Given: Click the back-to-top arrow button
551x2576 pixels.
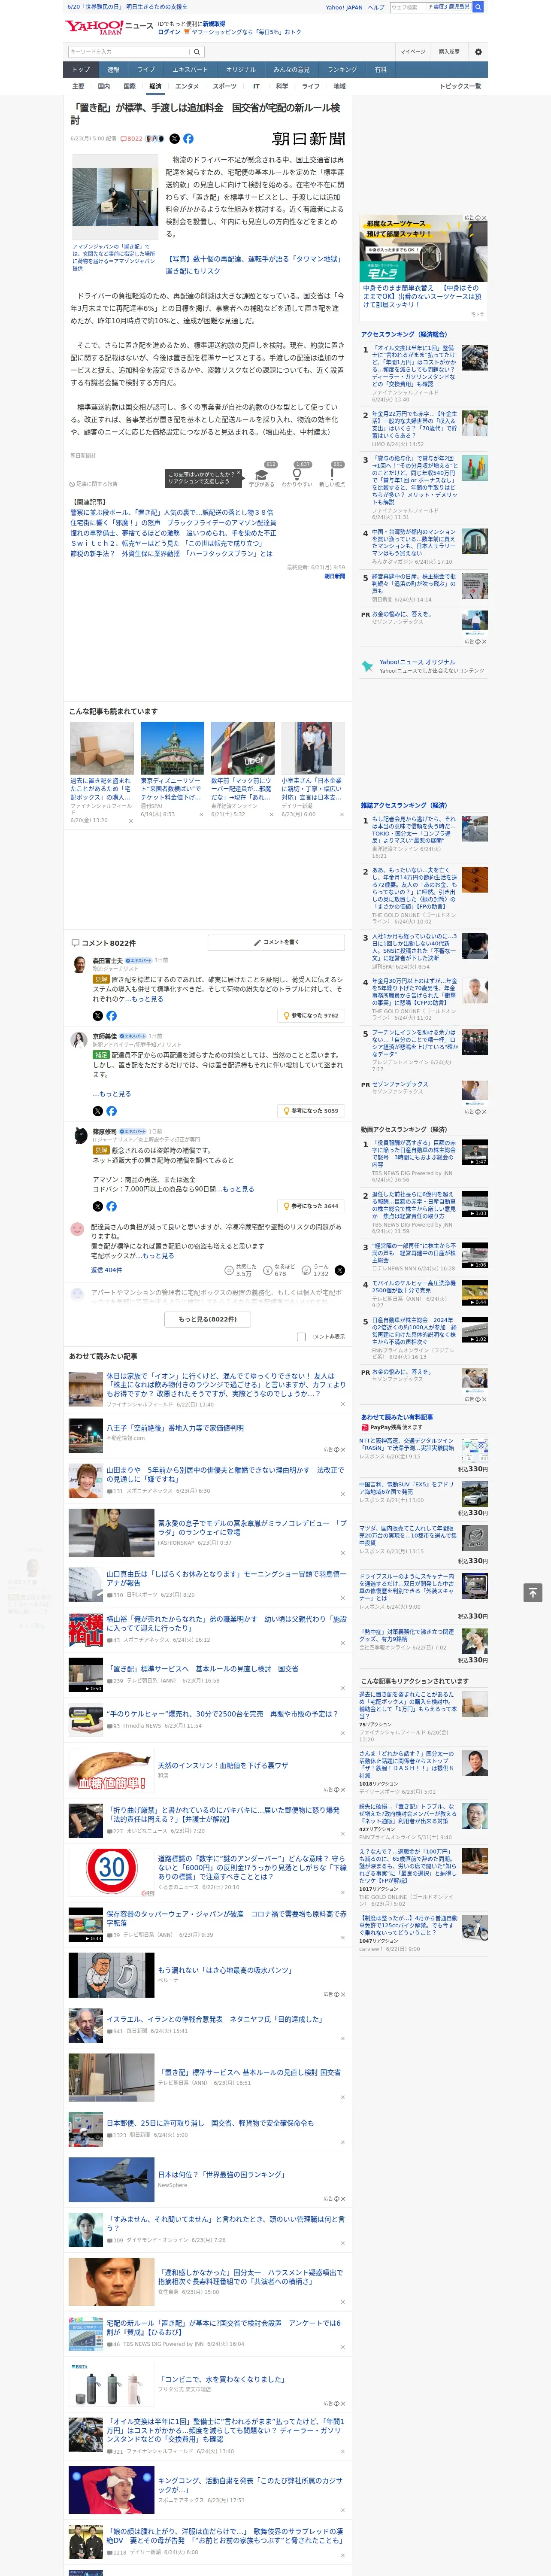Looking at the screenshot, I should coord(533,1592).
